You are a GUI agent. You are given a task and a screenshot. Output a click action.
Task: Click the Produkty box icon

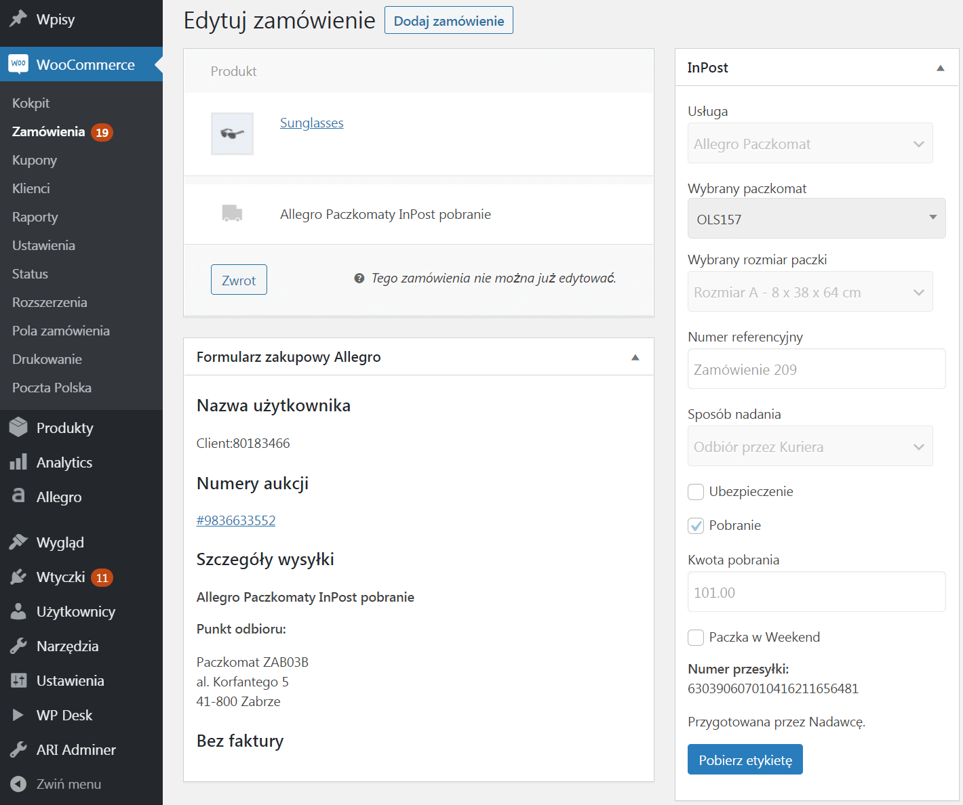pos(18,428)
